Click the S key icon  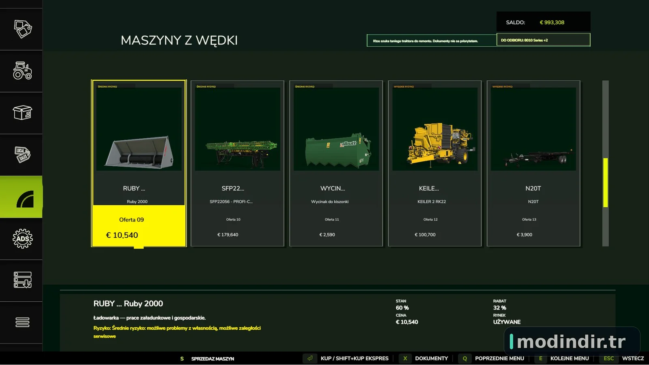(182, 359)
